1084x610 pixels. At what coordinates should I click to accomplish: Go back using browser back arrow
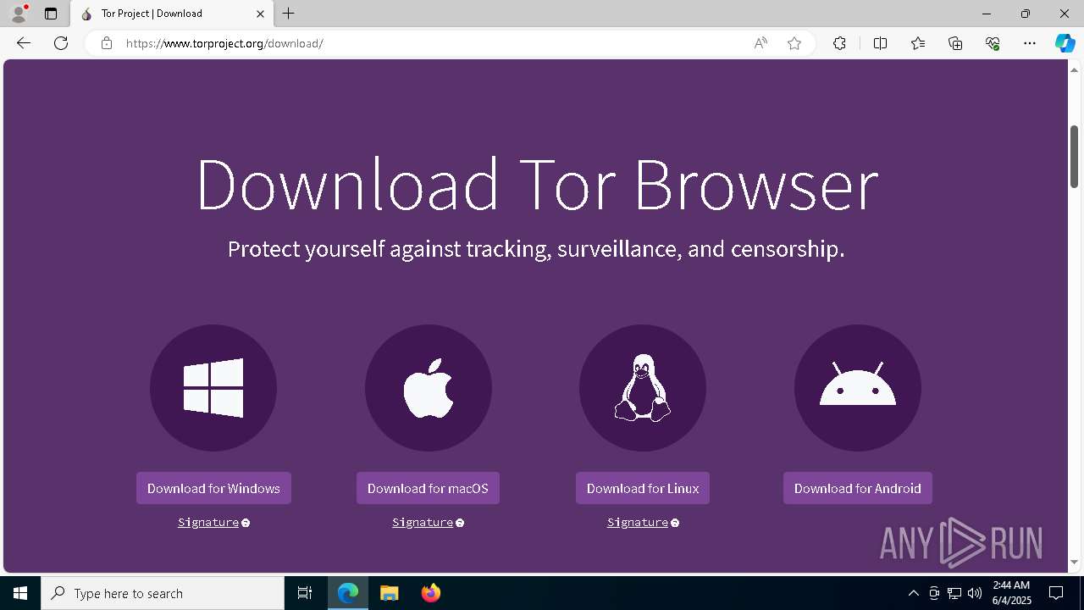point(24,43)
